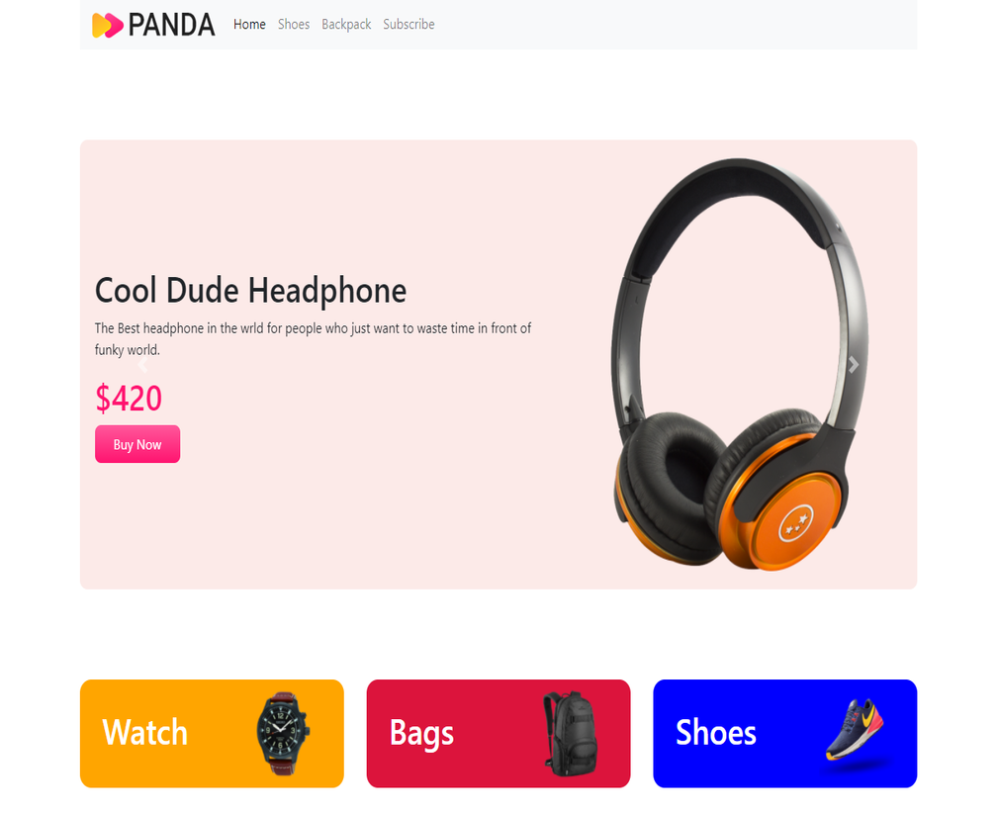Select the Cool Dude Headphone heading
The height and width of the screenshot is (814, 998).
[251, 291]
